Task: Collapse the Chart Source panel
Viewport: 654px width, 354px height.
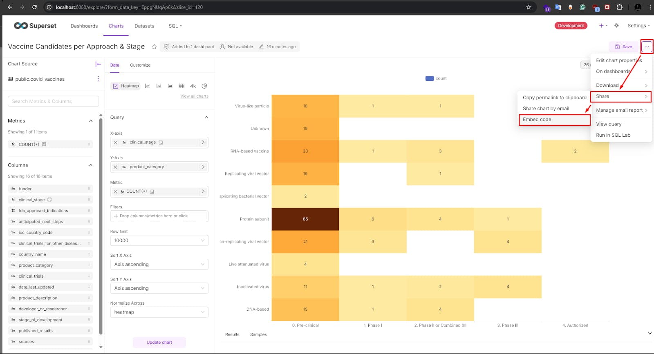Action: [98, 64]
